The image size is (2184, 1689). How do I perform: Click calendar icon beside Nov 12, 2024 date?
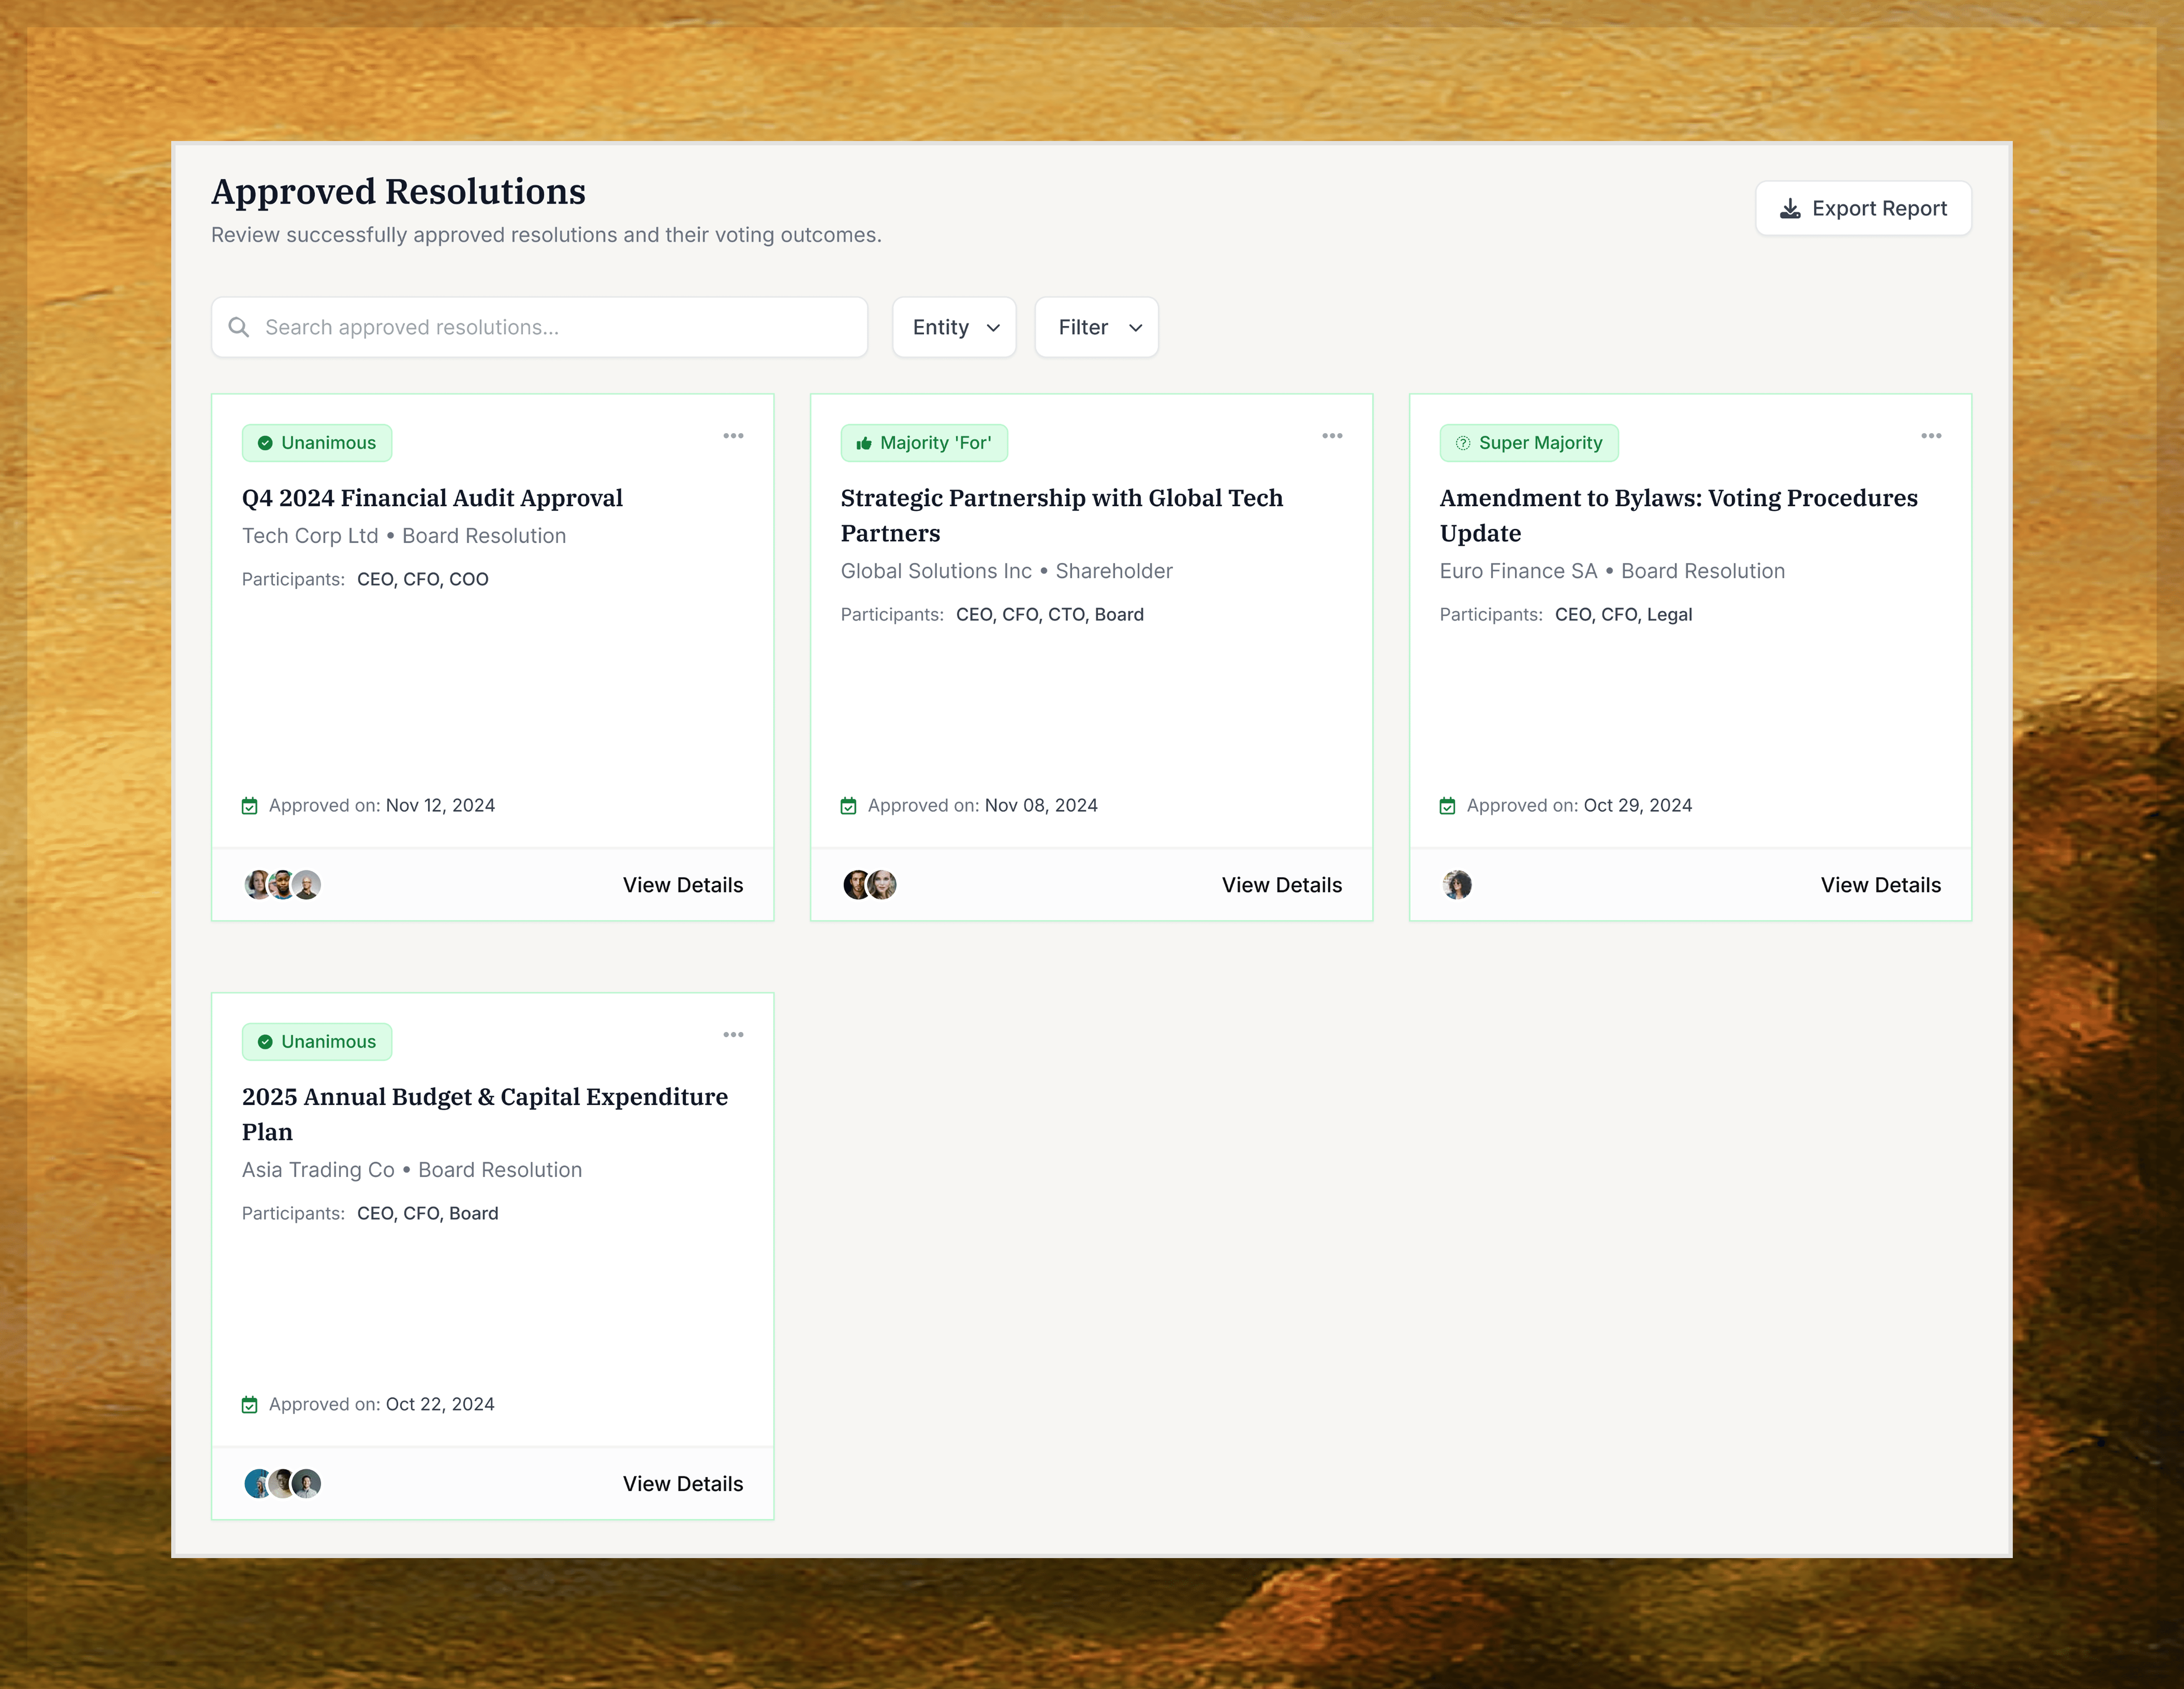point(250,806)
